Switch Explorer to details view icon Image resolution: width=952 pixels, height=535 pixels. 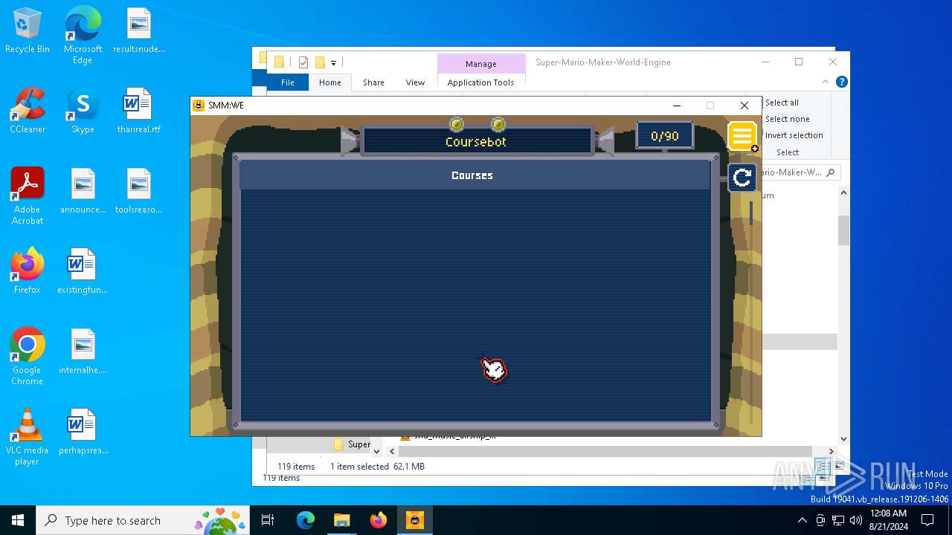tap(823, 467)
